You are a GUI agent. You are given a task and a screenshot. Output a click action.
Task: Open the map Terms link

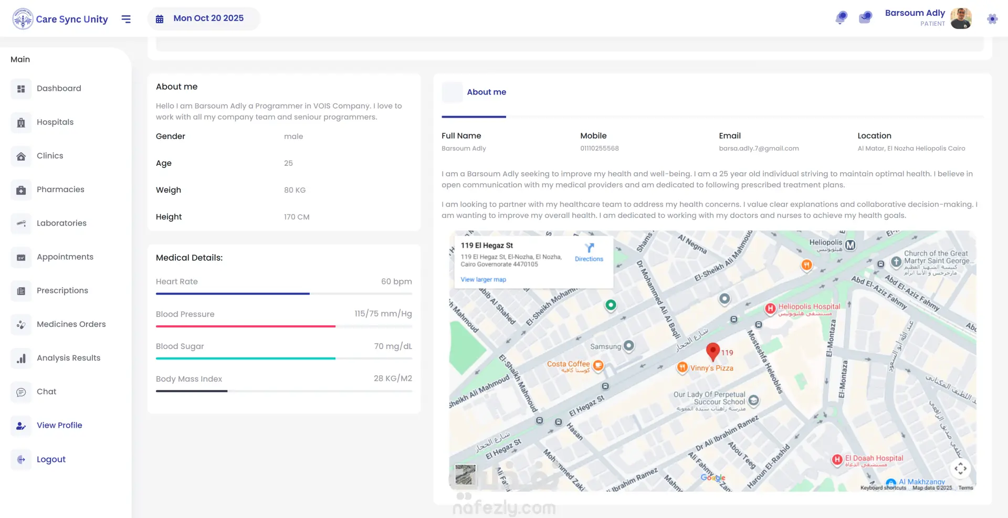click(965, 488)
